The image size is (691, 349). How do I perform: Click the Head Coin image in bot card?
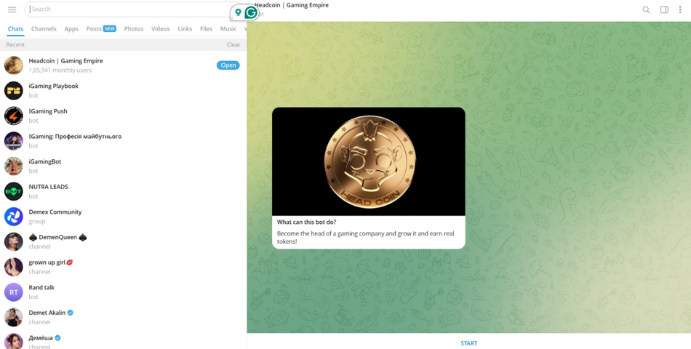click(x=369, y=161)
